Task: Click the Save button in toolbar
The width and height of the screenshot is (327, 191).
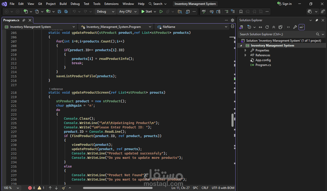Action: tap(59, 12)
